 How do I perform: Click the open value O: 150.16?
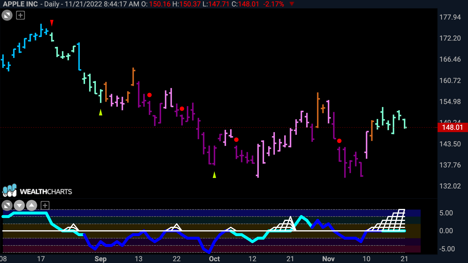(156, 4)
